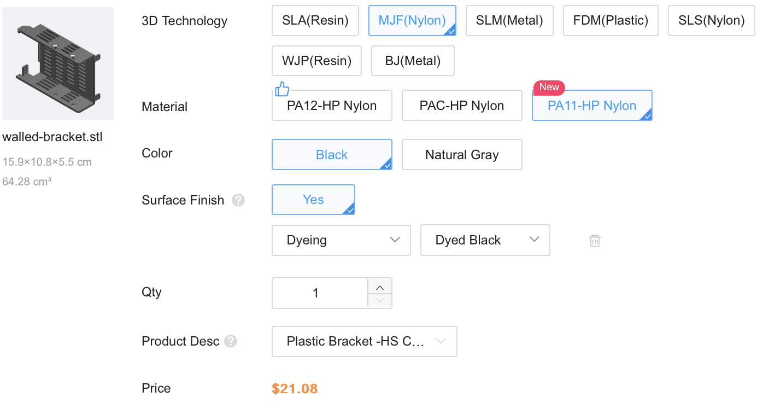Click the help icon next to Surface Finish
The image size is (763, 409).
point(238,201)
